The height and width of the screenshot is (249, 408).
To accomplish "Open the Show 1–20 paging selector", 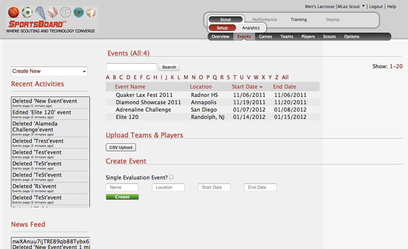I will click(396, 67).
